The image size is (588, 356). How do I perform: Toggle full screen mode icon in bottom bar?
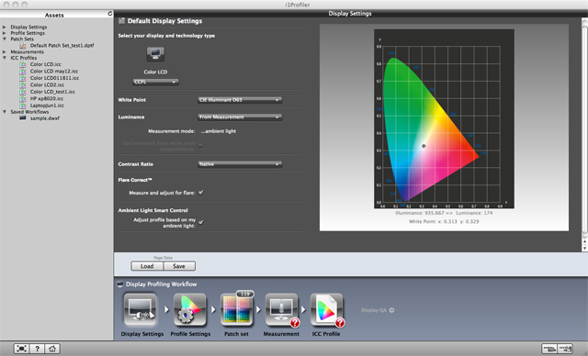click(21, 349)
